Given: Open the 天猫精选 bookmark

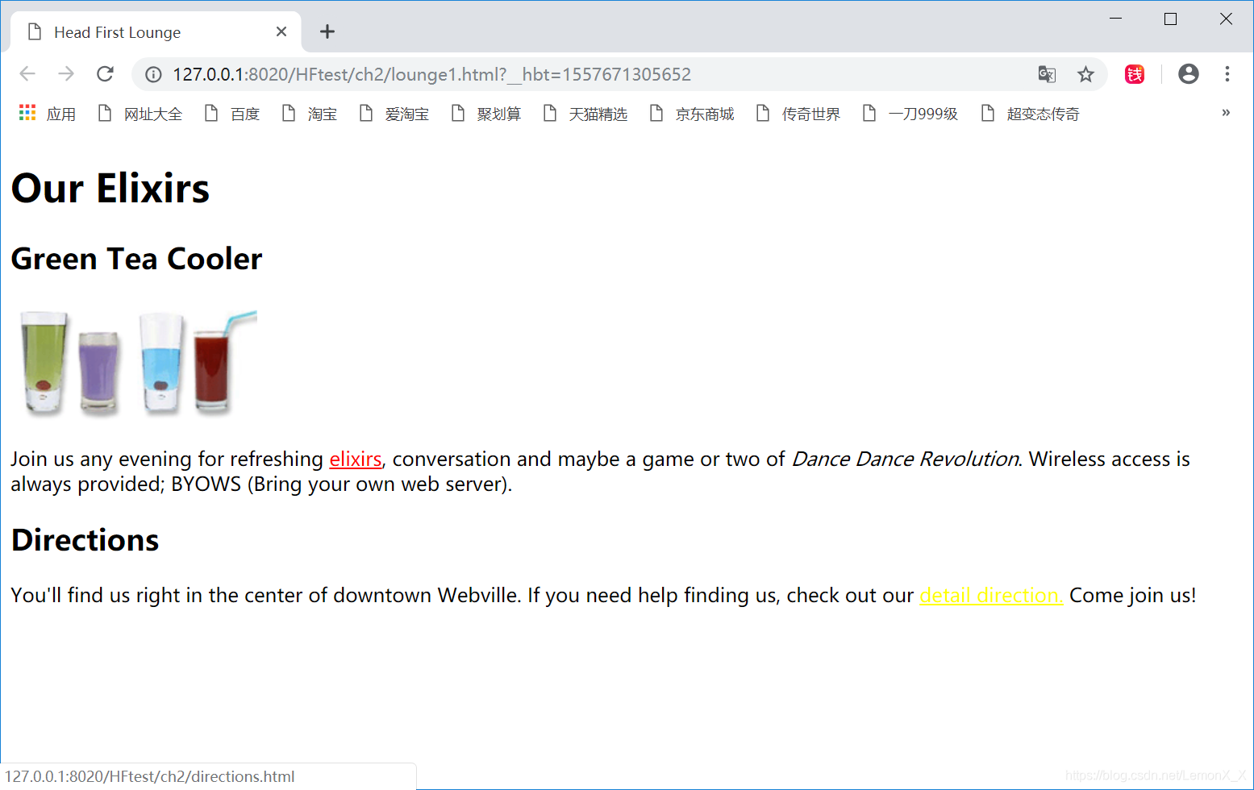Looking at the screenshot, I should 585,114.
